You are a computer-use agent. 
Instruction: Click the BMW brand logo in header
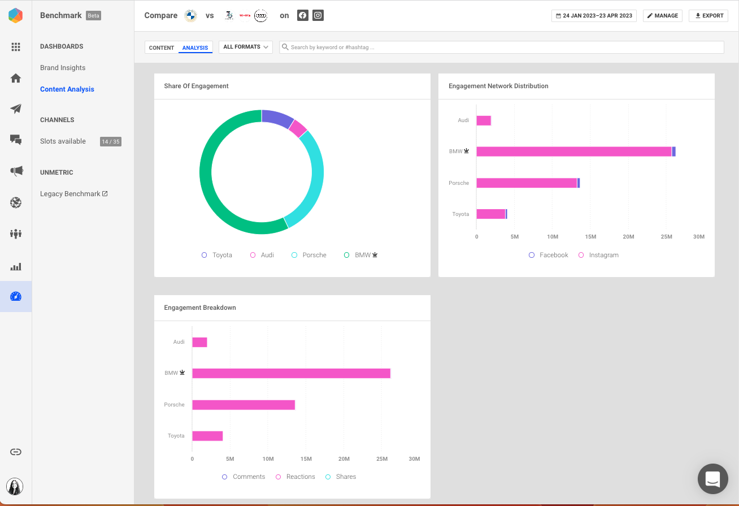[x=190, y=15]
